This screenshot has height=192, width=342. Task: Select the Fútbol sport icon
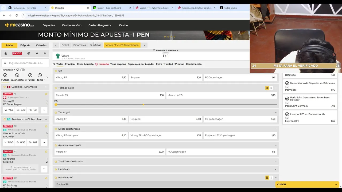pyautogui.click(x=5, y=75)
